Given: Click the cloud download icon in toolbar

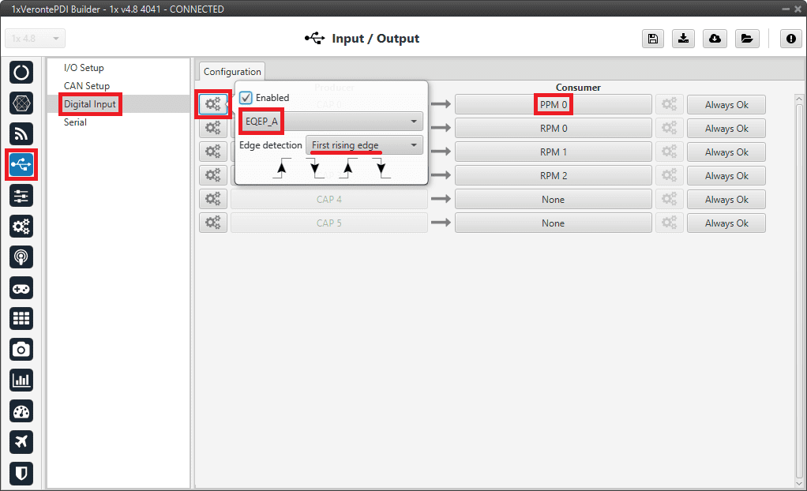Looking at the screenshot, I should [715, 39].
